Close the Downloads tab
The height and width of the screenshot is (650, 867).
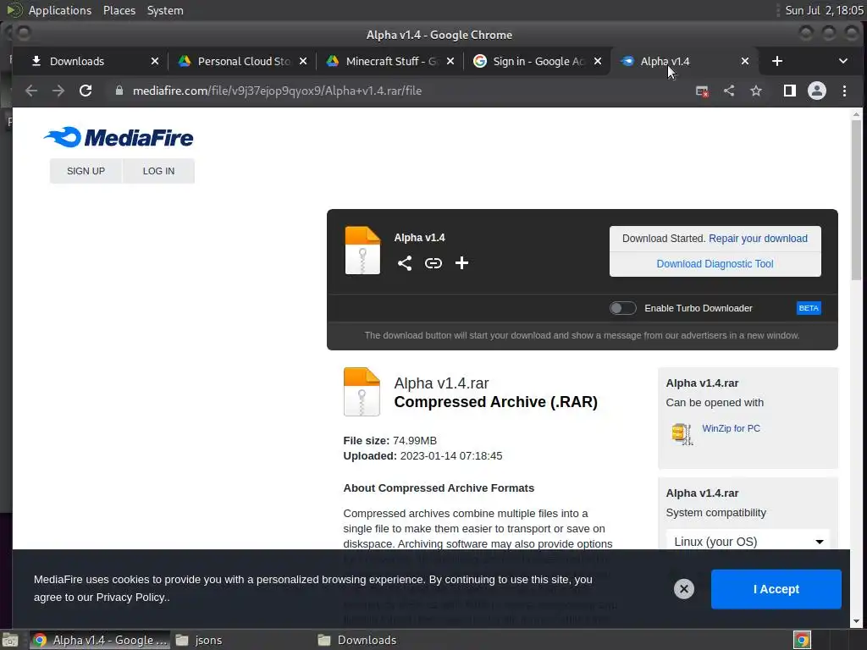(155, 61)
